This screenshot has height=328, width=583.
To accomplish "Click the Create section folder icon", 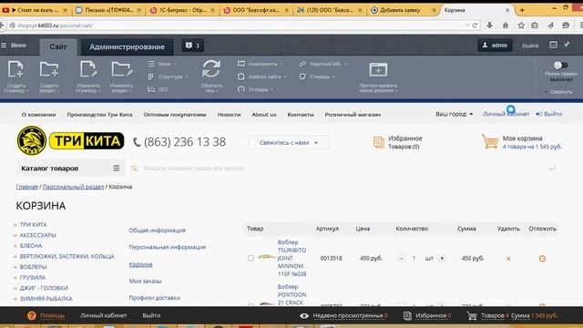I will [49, 69].
